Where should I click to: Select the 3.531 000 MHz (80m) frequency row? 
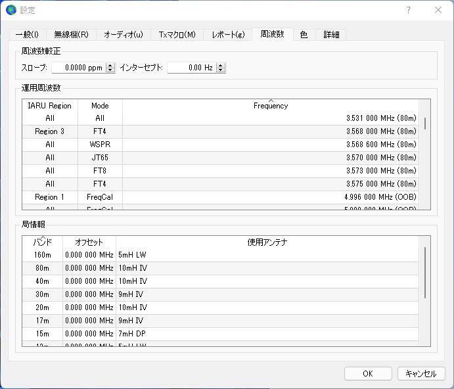pyautogui.click(x=221, y=118)
